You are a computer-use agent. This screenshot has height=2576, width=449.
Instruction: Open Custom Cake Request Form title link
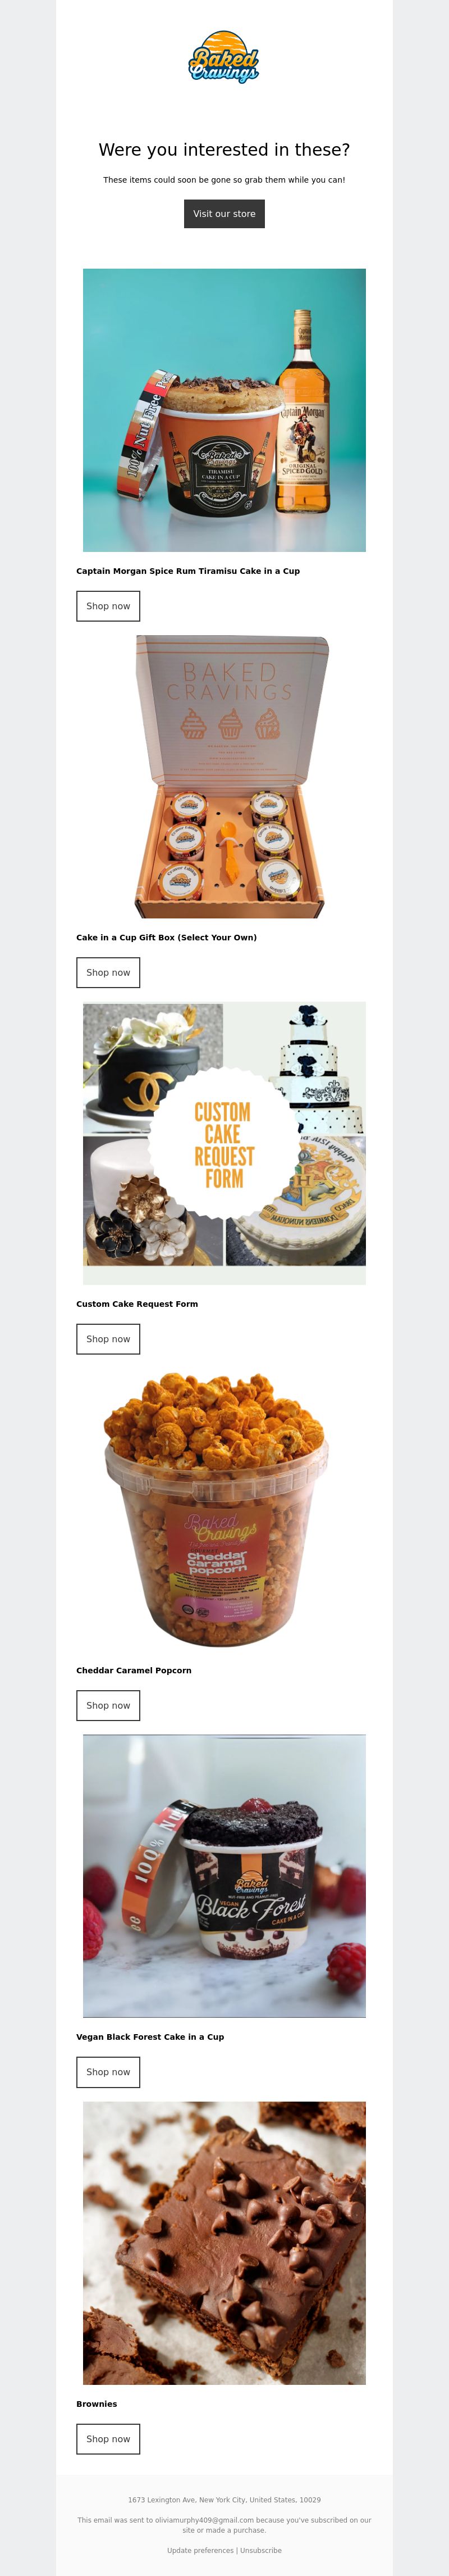tap(137, 1304)
